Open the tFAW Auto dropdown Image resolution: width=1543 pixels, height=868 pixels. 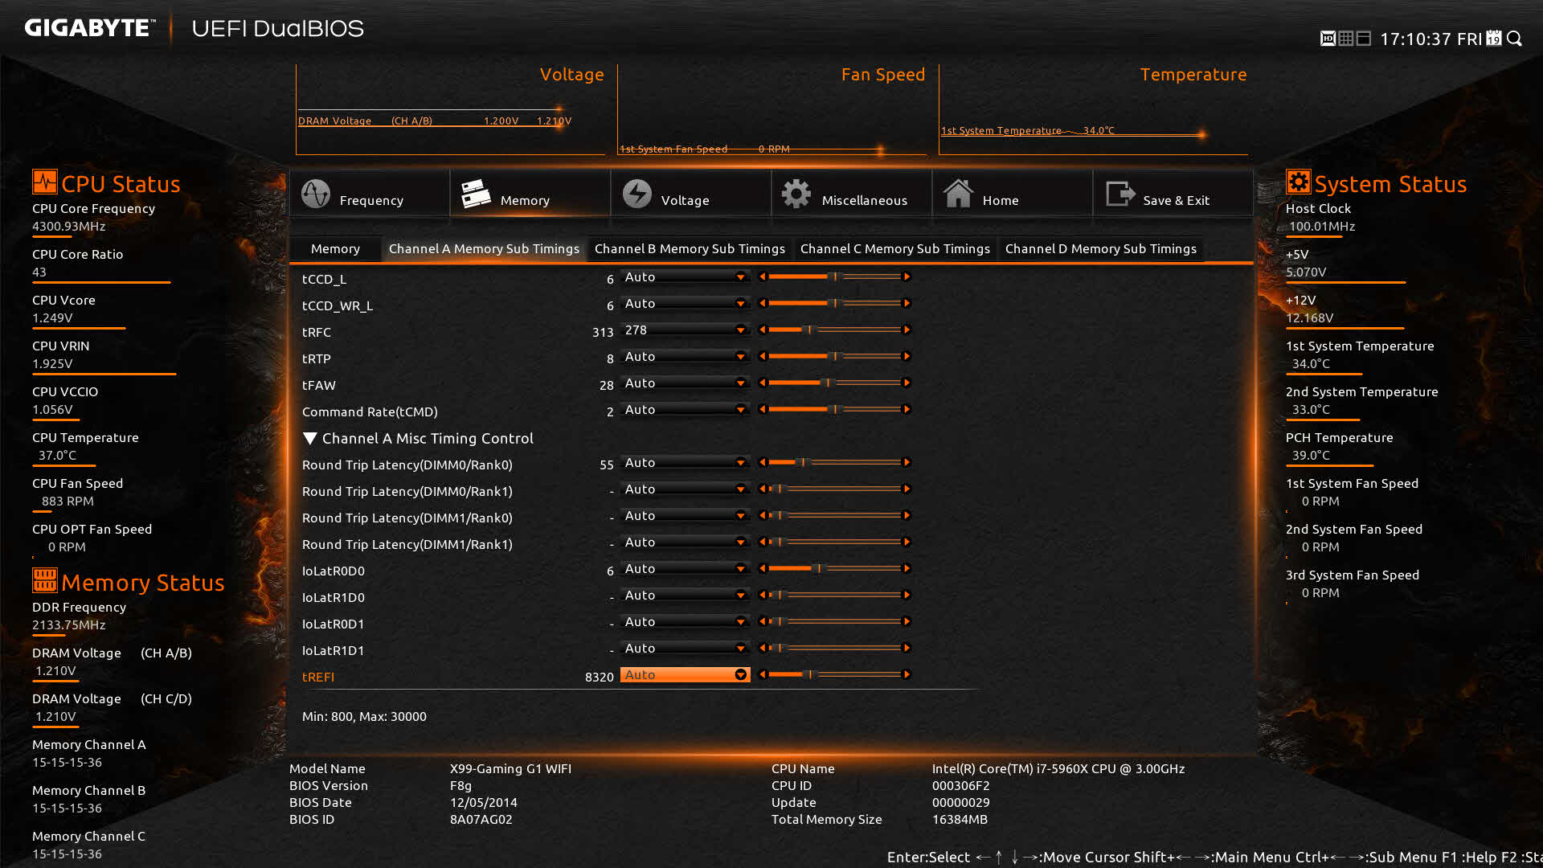[x=685, y=383]
